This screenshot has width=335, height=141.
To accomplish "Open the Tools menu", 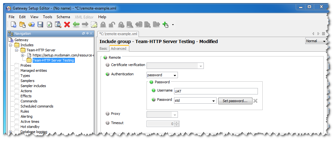I will click(47, 17).
